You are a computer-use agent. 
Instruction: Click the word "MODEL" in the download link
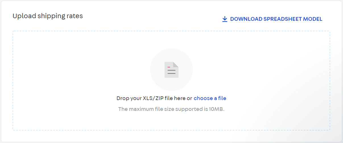pos(313,19)
